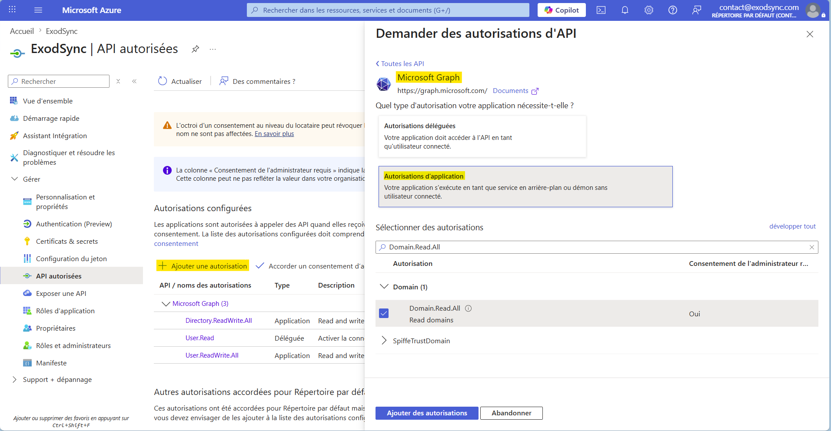The width and height of the screenshot is (831, 431).
Task: Uncheck the Domain.Read.All checkbox
Action: [384, 313]
